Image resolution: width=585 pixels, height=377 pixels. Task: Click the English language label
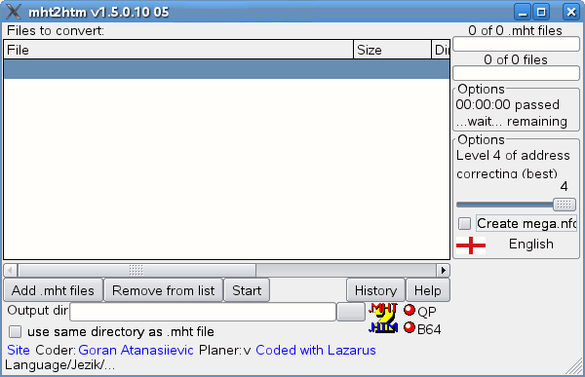[x=531, y=244]
